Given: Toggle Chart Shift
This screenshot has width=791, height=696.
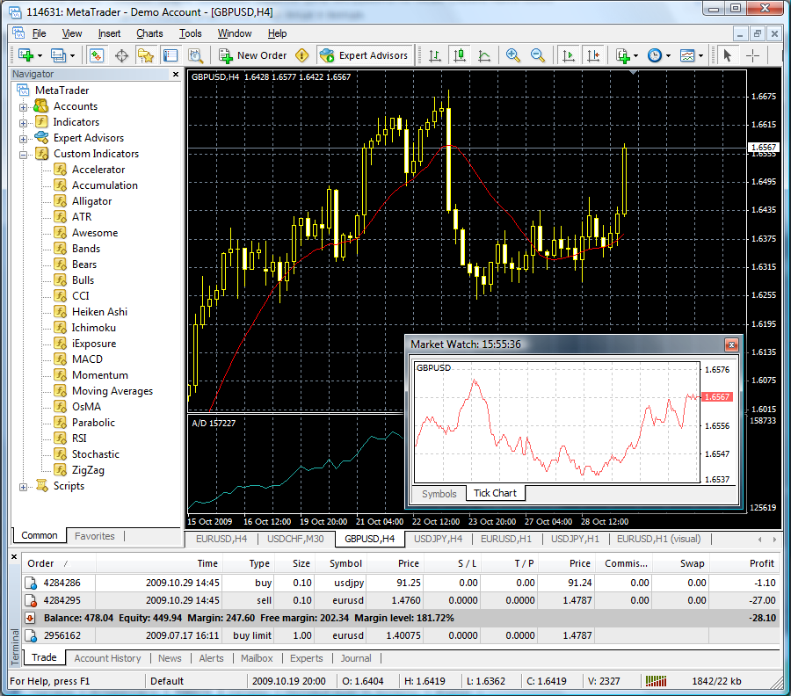Looking at the screenshot, I should coord(593,55).
